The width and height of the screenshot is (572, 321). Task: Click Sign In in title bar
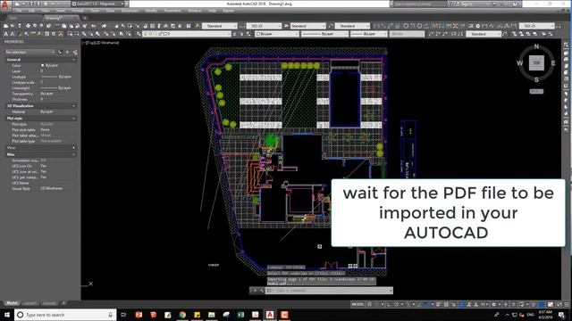click(467, 4)
